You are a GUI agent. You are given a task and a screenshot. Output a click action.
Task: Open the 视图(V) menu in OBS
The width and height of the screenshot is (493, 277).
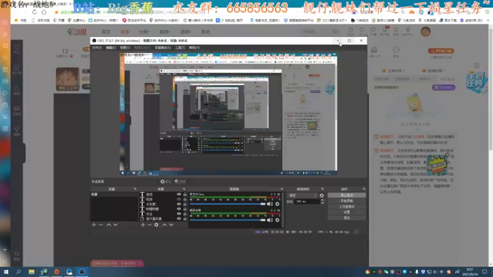[125, 48]
